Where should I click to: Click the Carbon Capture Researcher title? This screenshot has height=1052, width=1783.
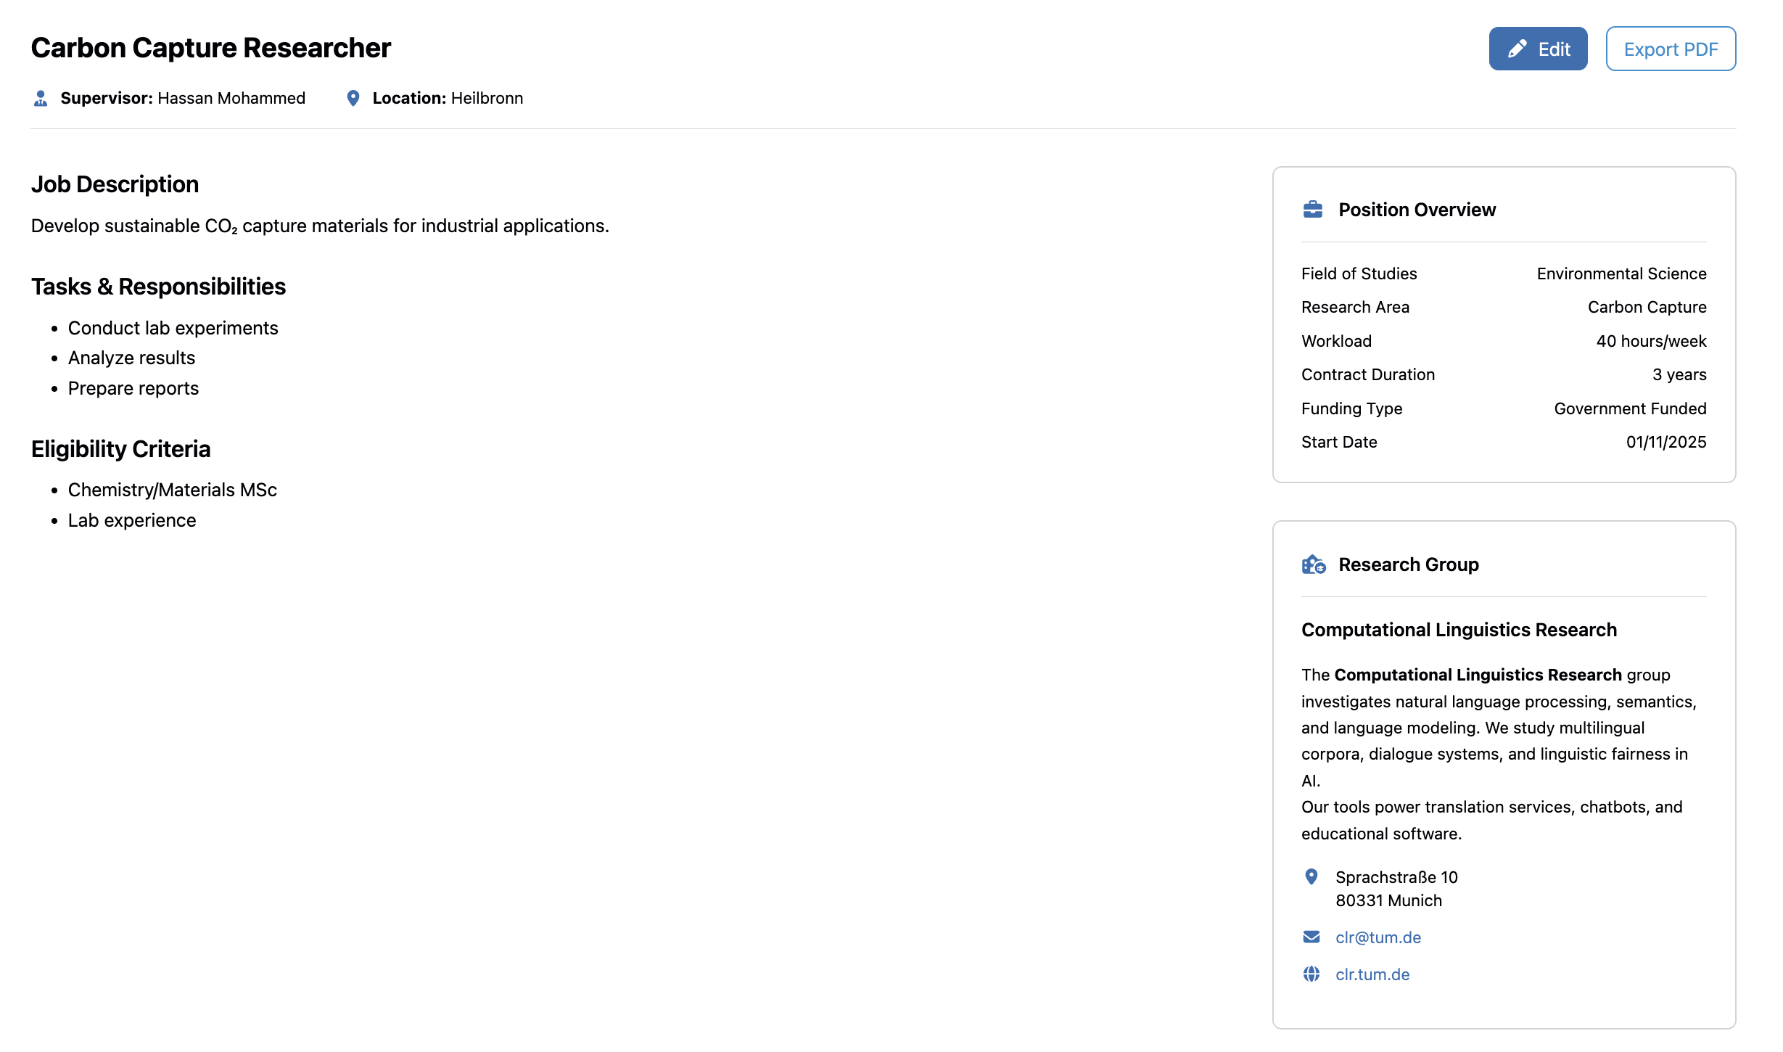tap(210, 48)
